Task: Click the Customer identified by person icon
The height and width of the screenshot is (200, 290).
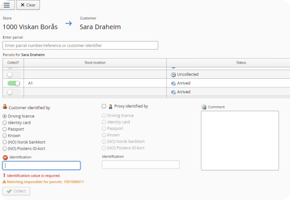Action: [x=5, y=107]
